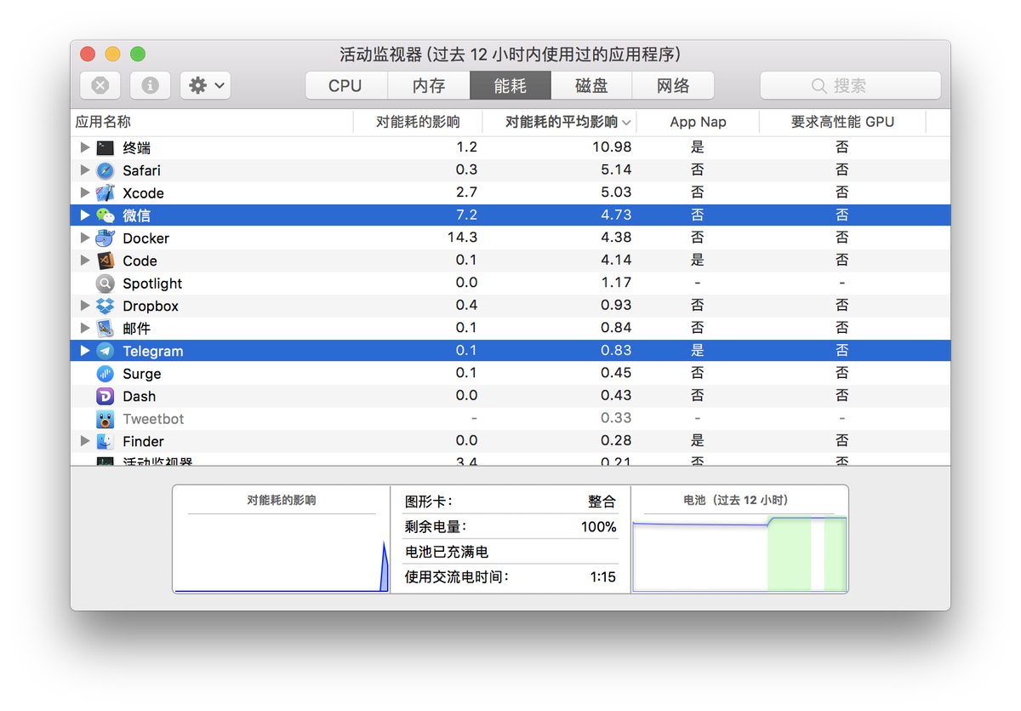Select the Xcode app icon

(106, 193)
